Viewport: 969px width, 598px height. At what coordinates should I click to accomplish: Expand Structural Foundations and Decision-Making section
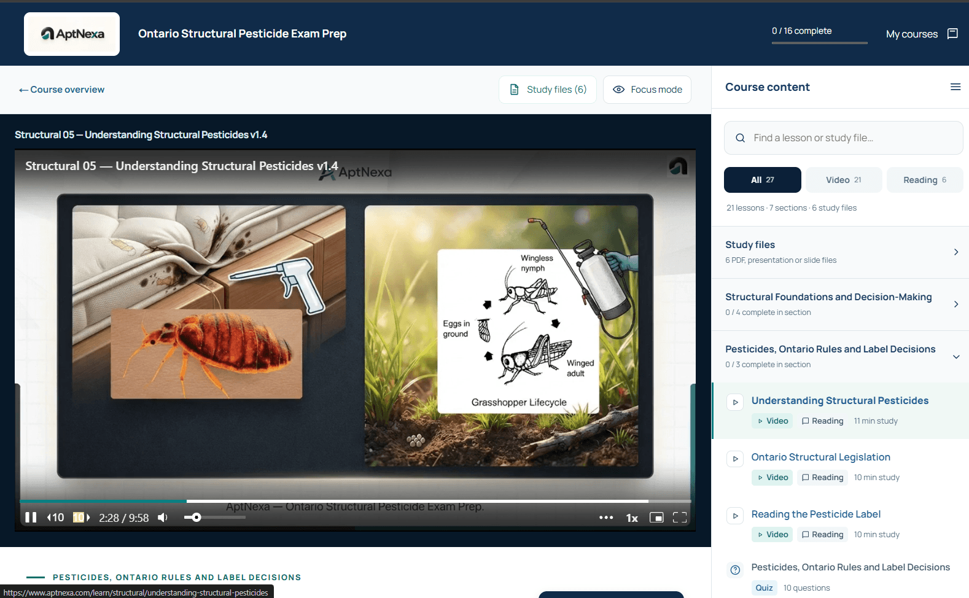coord(840,305)
